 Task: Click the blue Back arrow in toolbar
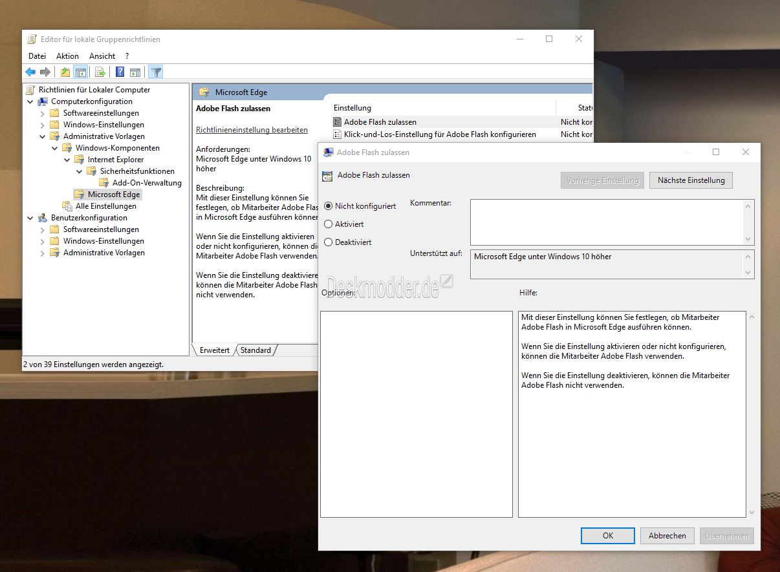30,72
